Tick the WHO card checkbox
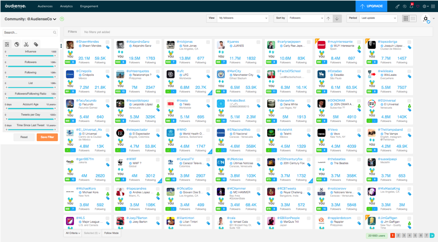 208,130
